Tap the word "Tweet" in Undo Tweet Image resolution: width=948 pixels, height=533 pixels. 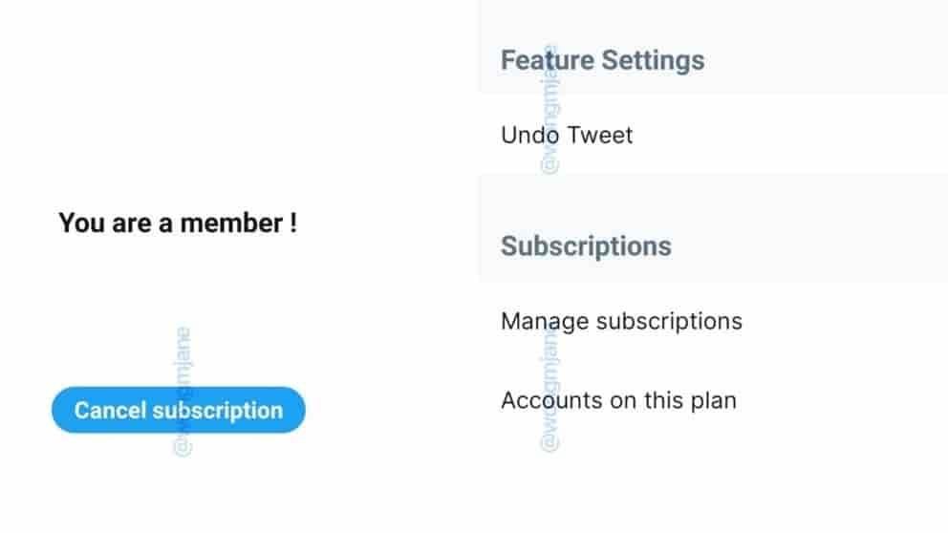pos(600,136)
